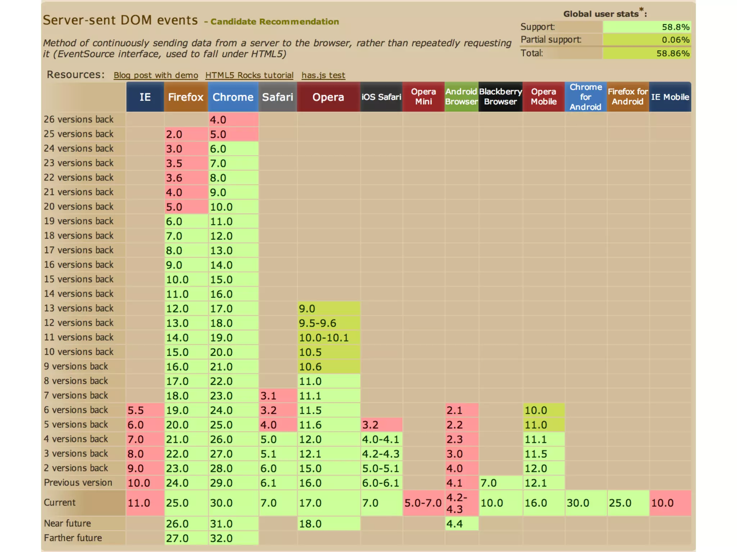The width and height of the screenshot is (737, 552).
Task: Click the Chrome browser header
Action: [233, 97]
